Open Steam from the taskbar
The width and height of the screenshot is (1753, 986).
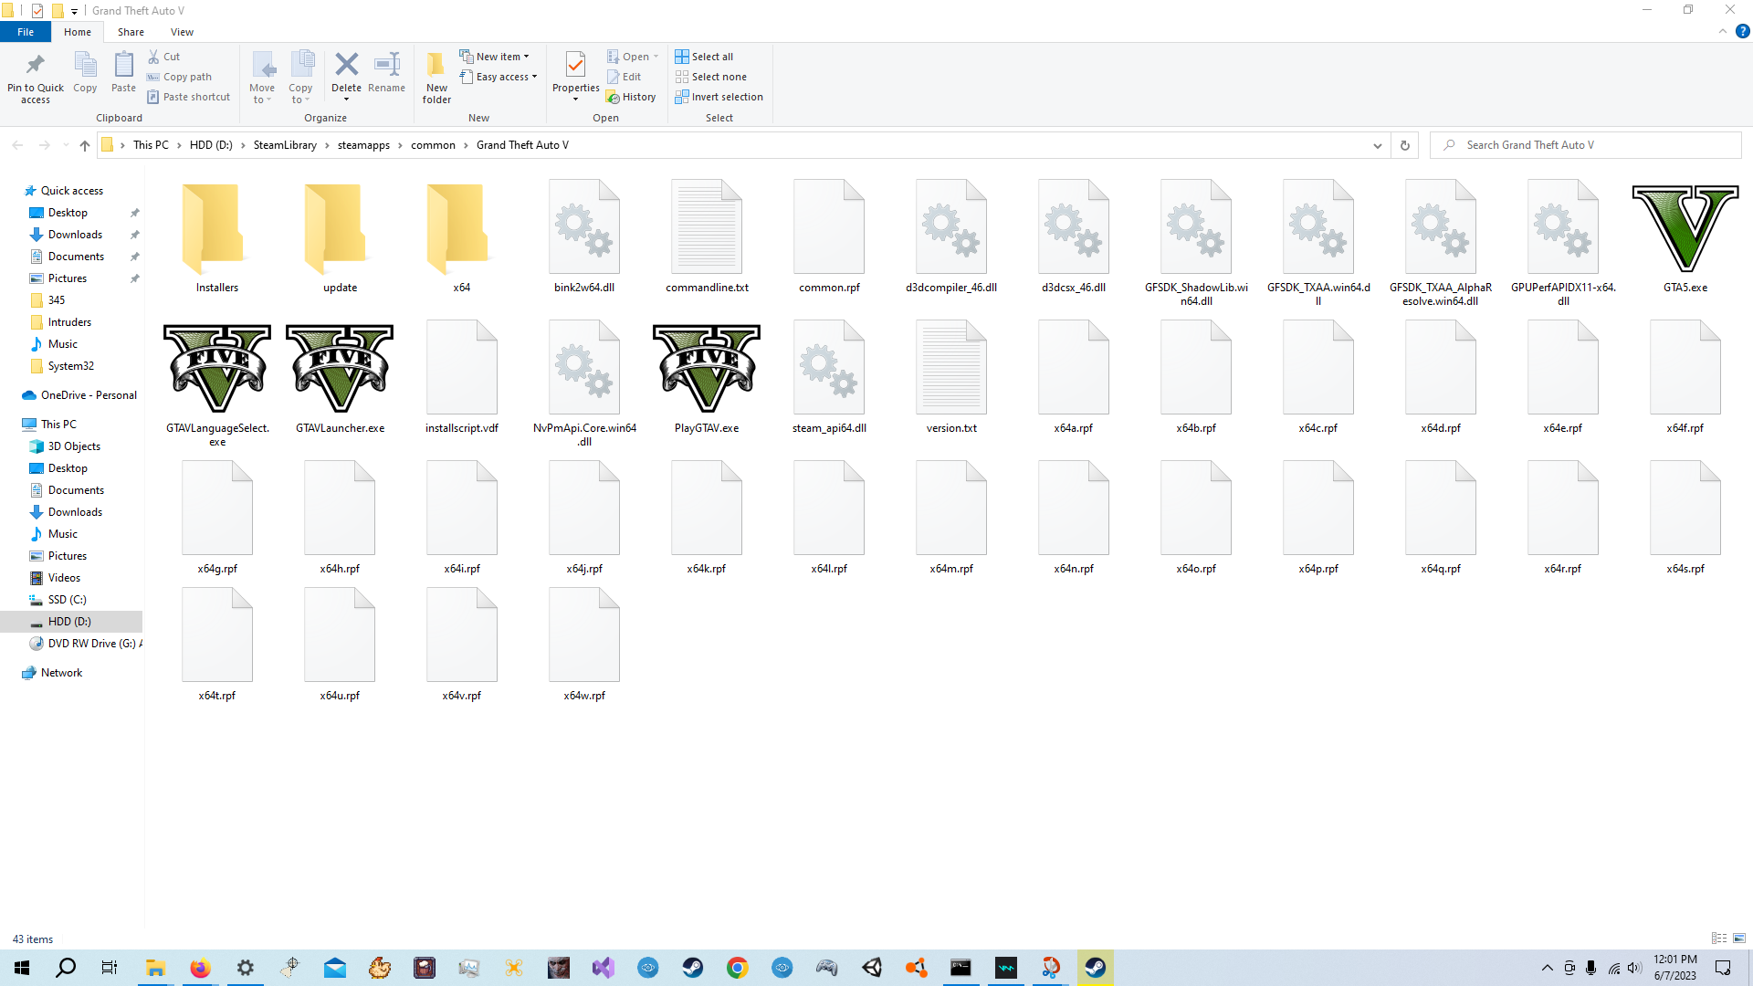point(693,968)
